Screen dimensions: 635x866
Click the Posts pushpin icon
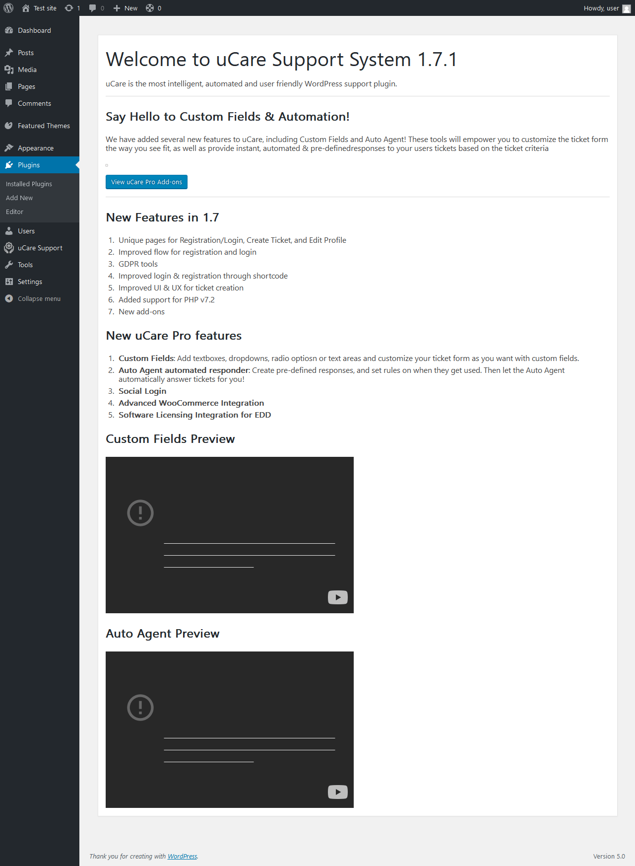pyautogui.click(x=9, y=53)
